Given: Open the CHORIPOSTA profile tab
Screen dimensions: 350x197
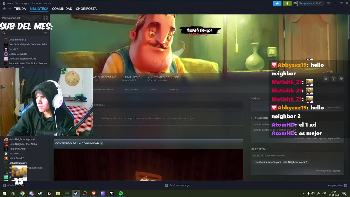Looking at the screenshot, I should click(86, 9).
